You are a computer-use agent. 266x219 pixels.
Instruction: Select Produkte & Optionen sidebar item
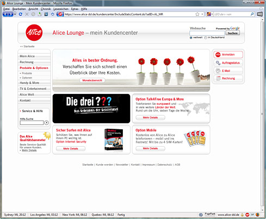pyautogui.click(x=34, y=68)
